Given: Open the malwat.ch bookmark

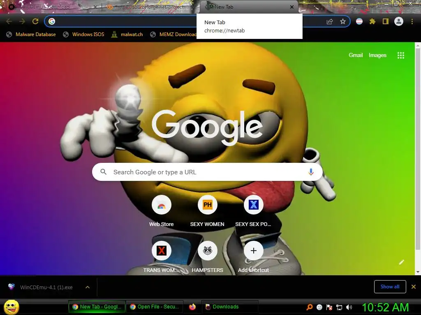Looking at the screenshot, I should click(127, 34).
